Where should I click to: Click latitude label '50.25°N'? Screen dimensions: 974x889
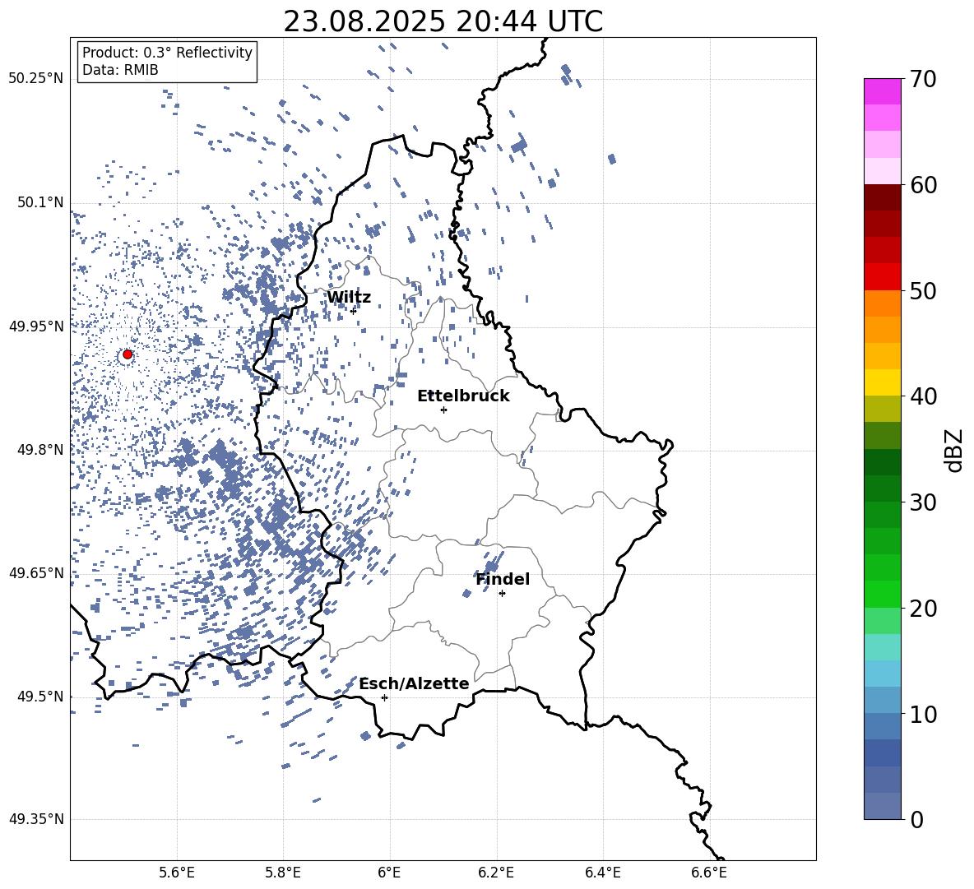click(36, 79)
